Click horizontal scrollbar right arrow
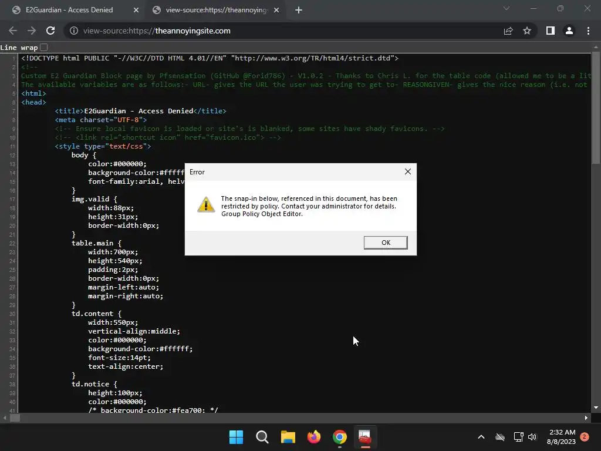The image size is (601, 451). pyautogui.click(x=586, y=418)
